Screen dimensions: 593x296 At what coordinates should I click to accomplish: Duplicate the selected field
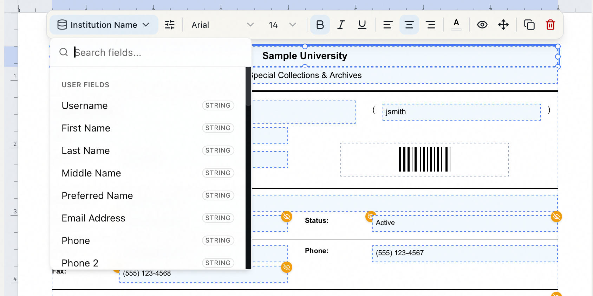pos(529,25)
